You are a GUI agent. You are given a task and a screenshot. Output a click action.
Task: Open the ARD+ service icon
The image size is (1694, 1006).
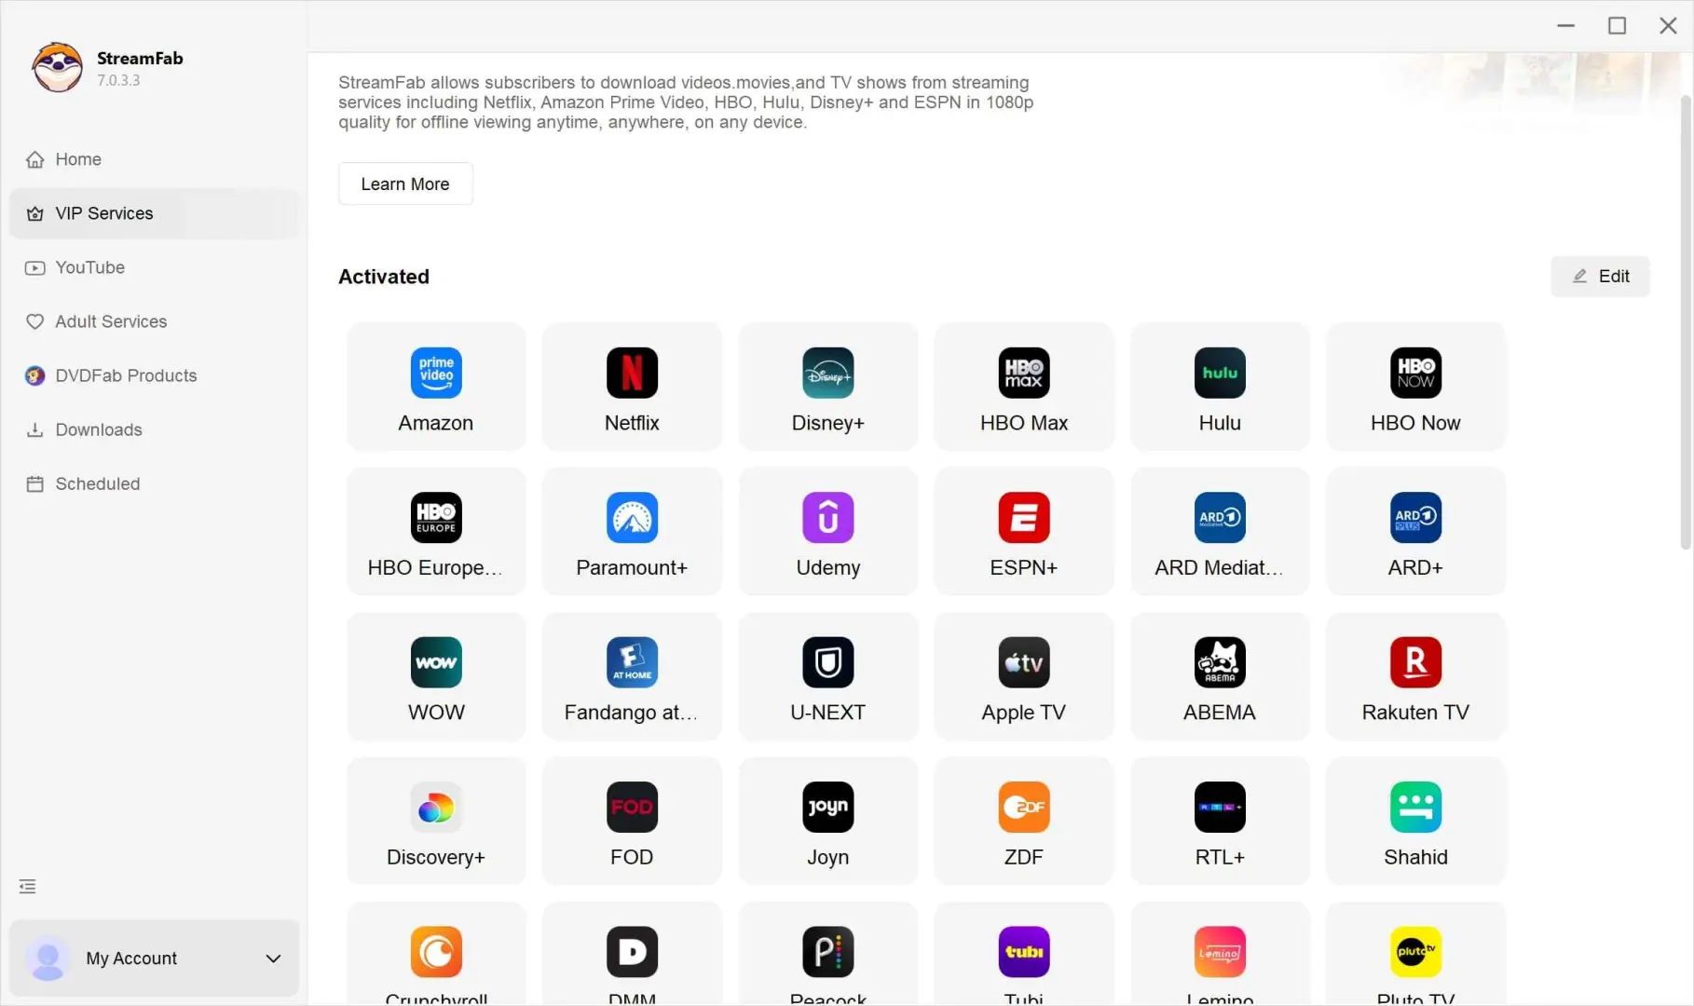coord(1415,517)
